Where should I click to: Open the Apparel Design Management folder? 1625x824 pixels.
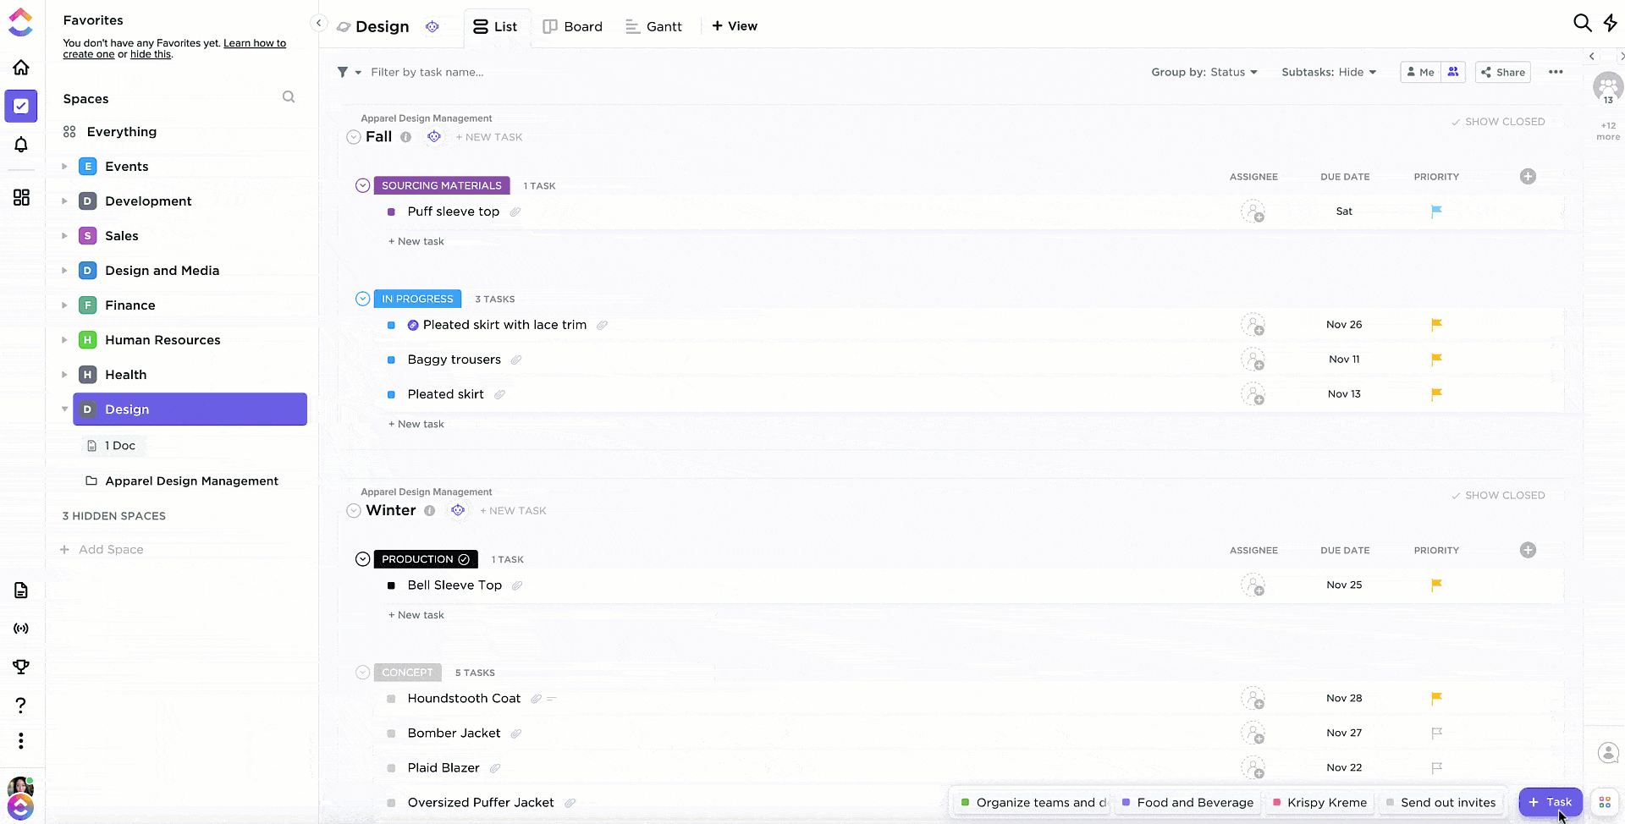pos(191,481)
